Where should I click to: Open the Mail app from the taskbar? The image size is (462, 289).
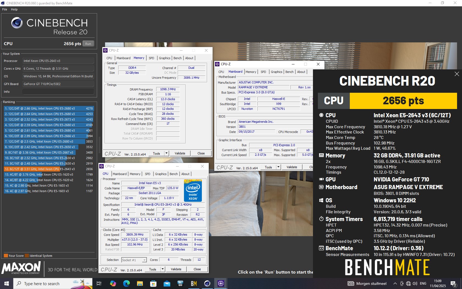pyautogui.click(x=167, y=283)
